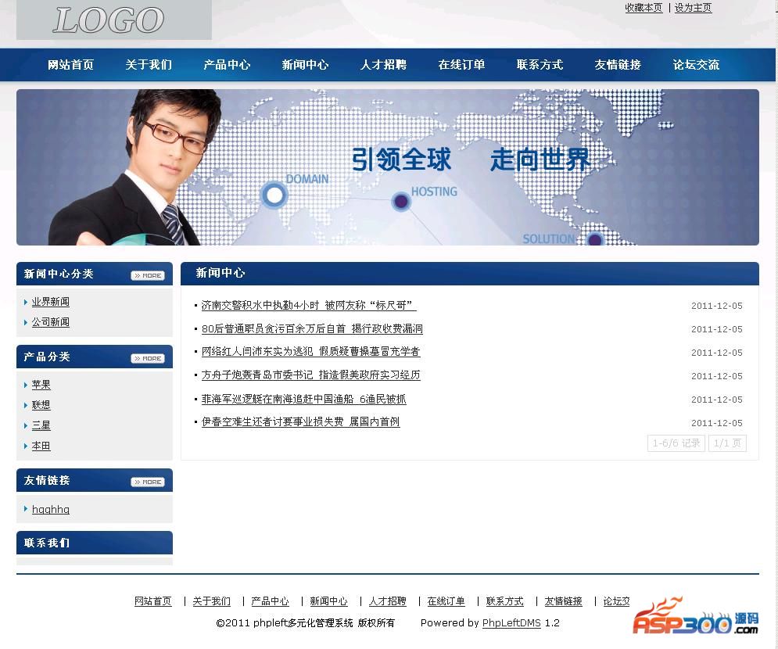Open news article 方舟子炮轰青岛市委书记
This screenshot has width=778, height=649.
310,375
